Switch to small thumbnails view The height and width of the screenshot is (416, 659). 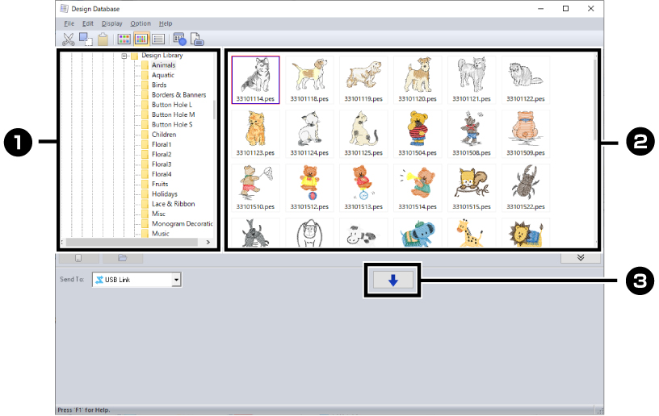coord(141,38)
